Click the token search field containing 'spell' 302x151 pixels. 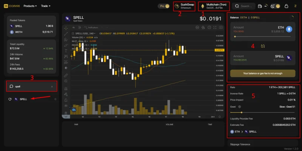coord(32,86)
